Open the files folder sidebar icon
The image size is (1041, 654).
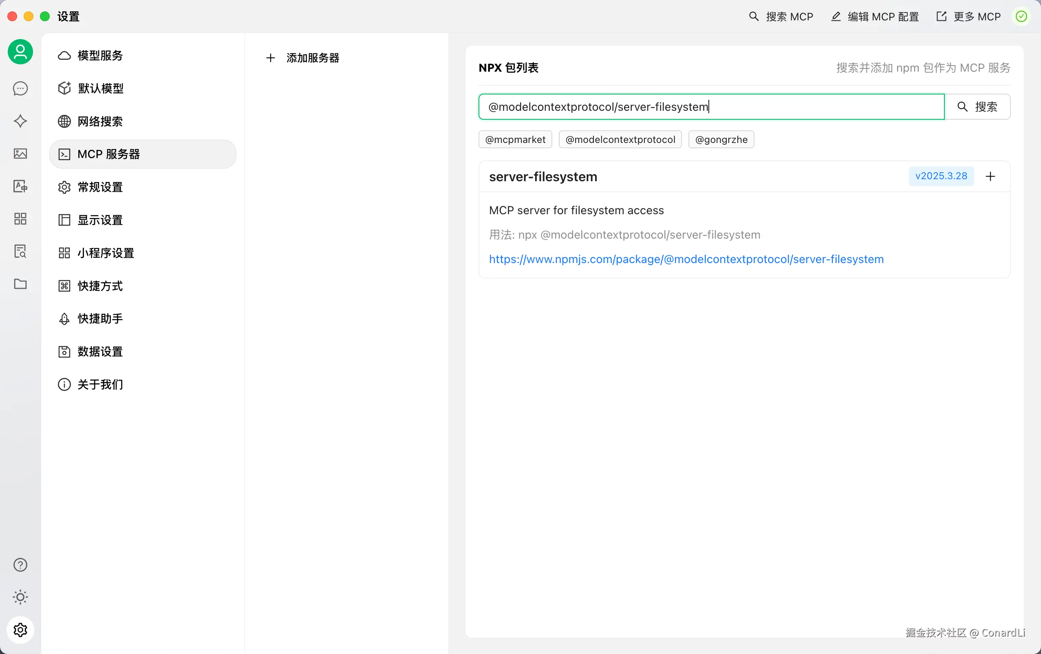[20, 284]
